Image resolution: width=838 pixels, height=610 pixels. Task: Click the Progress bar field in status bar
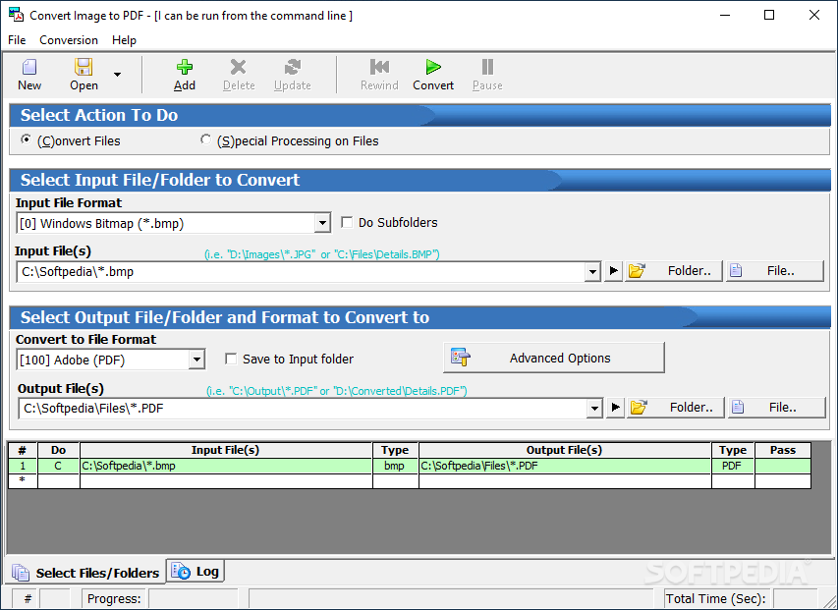tap(193, 599)
